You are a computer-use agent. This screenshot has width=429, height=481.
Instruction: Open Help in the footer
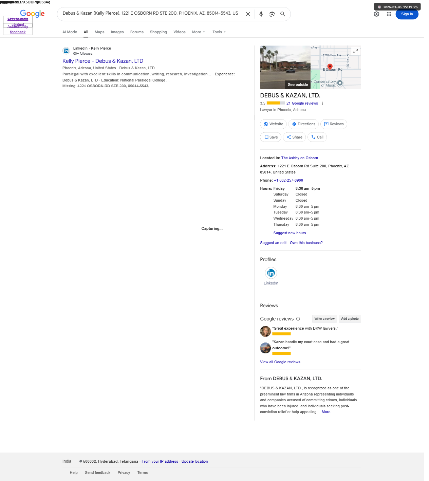coord(74,473)
